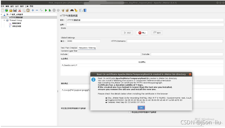Click the 重启 restart button
Viewport: 225px width, 128px height.
[157, 33]
